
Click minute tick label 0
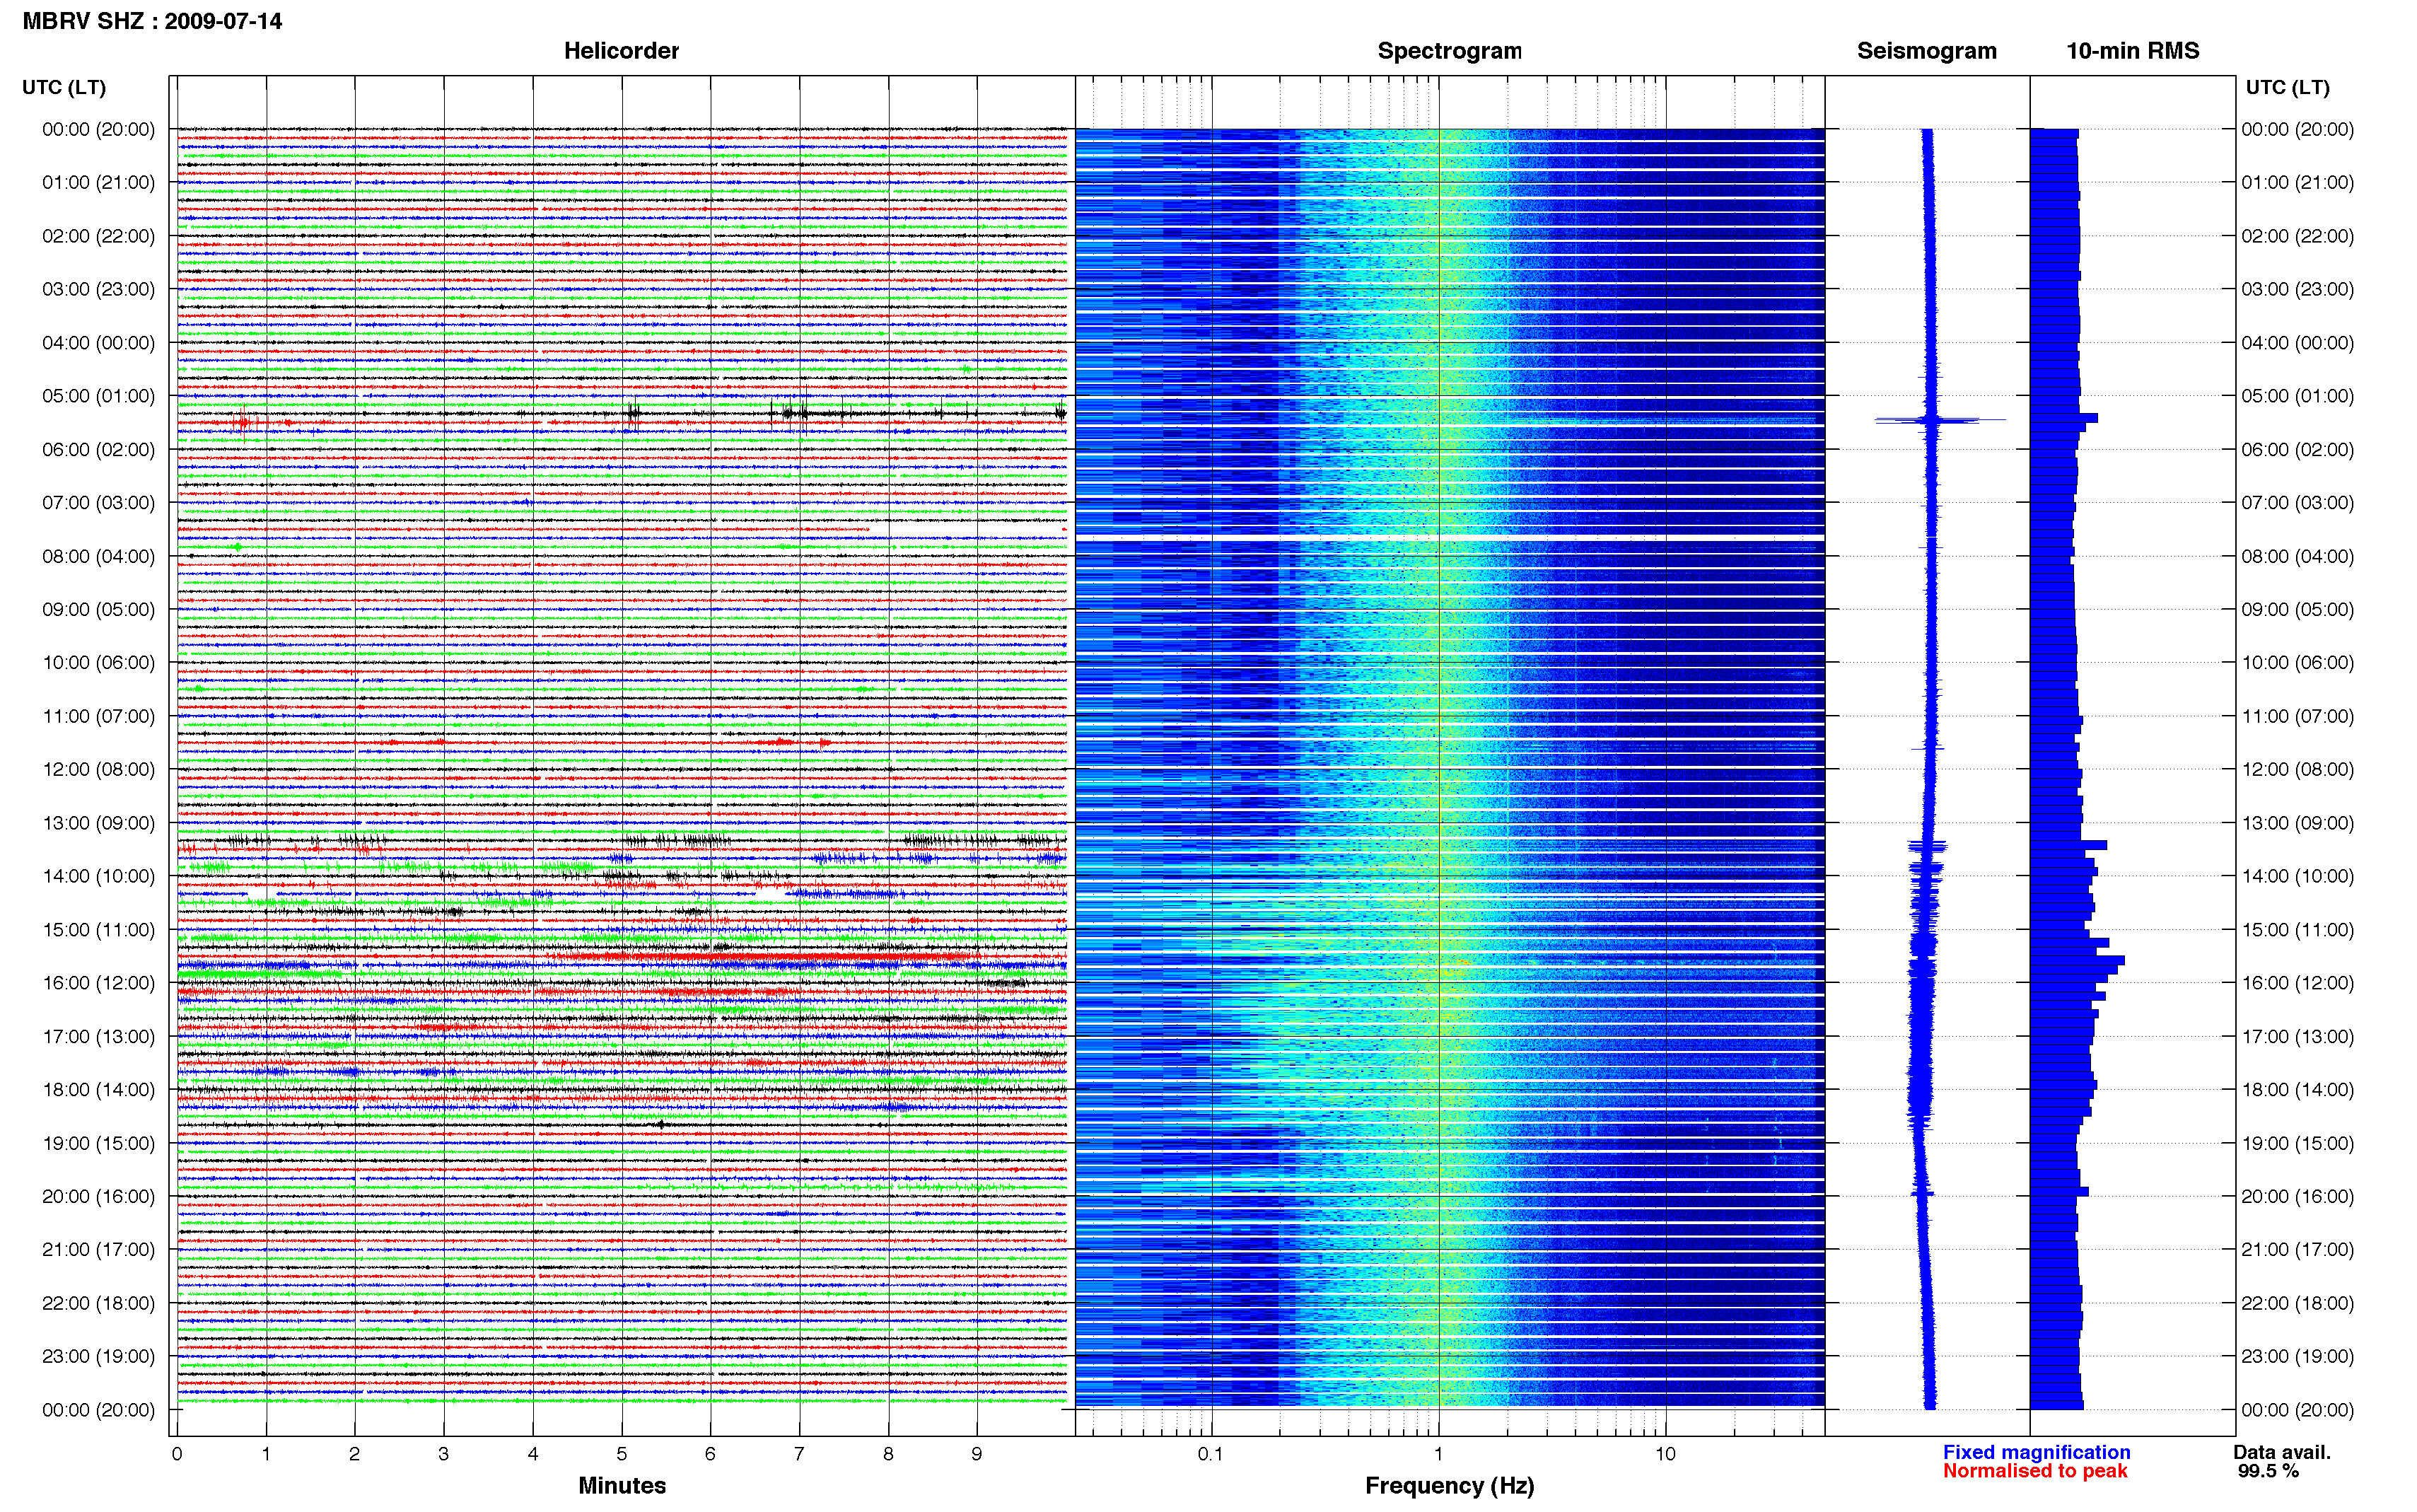point(177,1454)
